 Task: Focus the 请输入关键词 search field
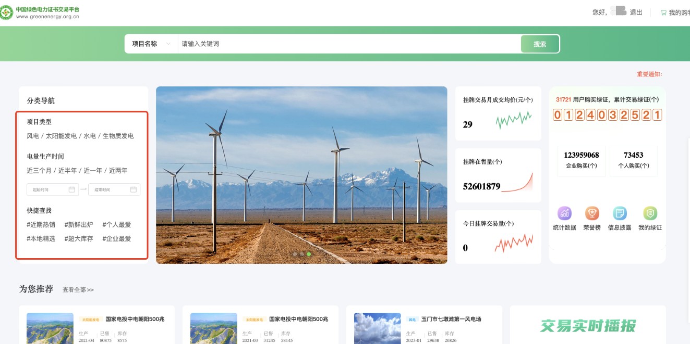tap(348, 44)
